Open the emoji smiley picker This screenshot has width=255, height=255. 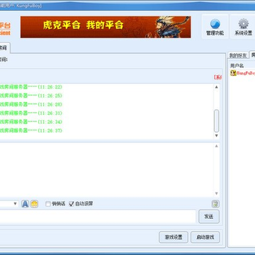click(34, 203)
